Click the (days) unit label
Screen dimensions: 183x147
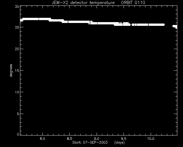click(x=120, y=142)
